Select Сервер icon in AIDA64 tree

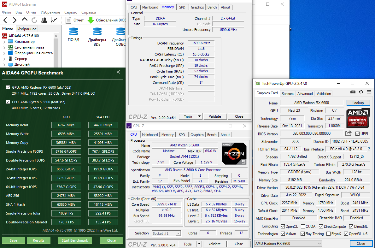click(x=10, y=59)
